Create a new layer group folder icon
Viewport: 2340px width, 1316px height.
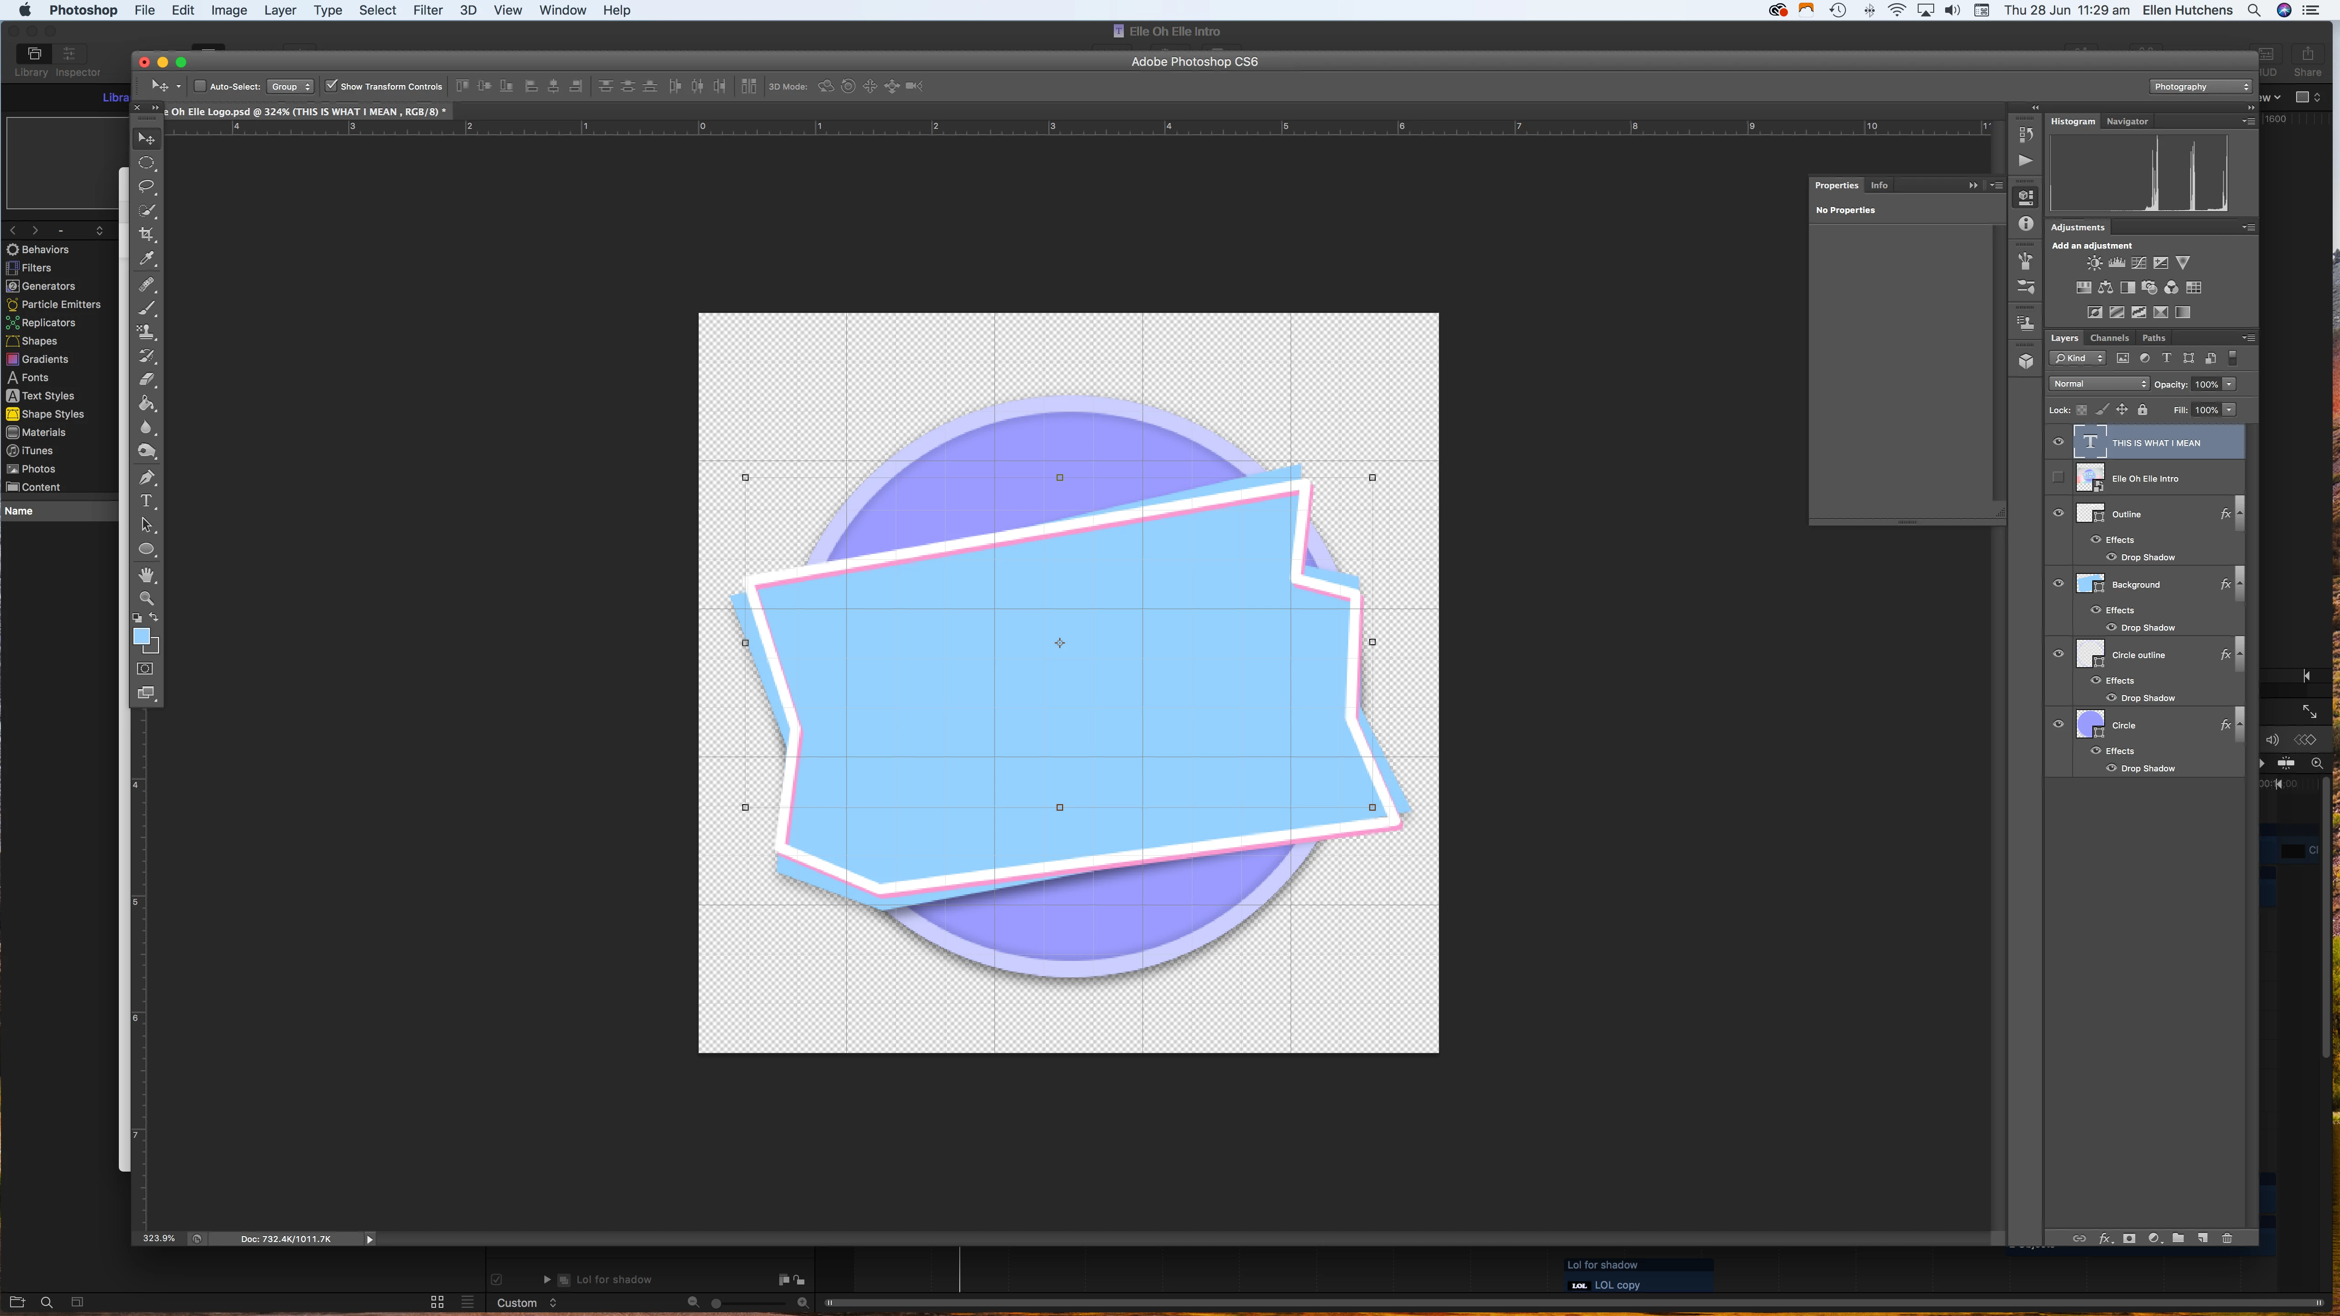[x=2177, y=1239]
